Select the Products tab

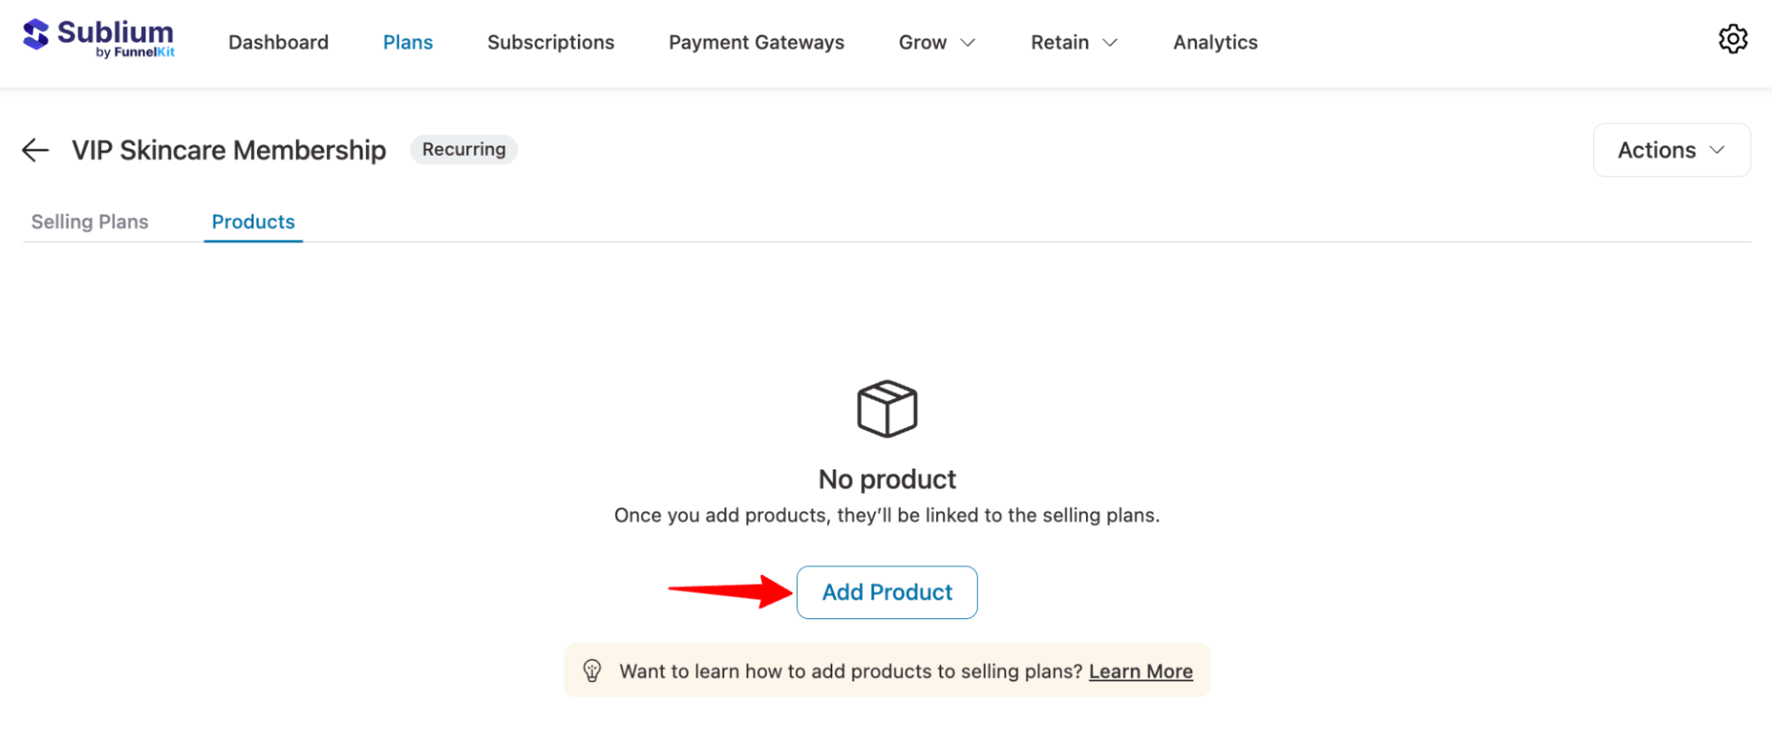[x=253, y=221]
